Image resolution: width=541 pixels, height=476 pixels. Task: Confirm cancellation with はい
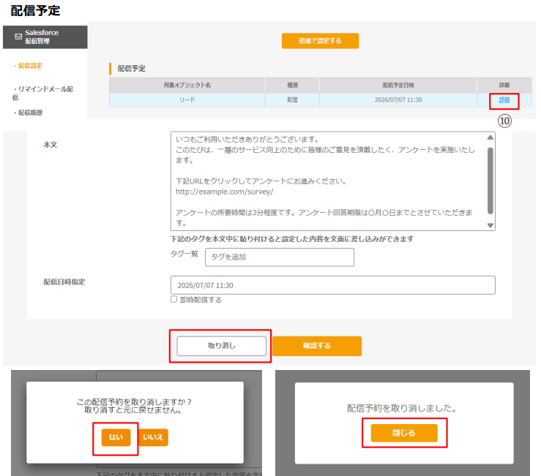(116, 437)
